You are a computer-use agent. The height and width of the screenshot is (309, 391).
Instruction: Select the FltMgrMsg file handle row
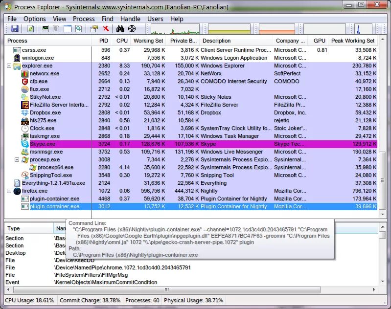(191, 275)
